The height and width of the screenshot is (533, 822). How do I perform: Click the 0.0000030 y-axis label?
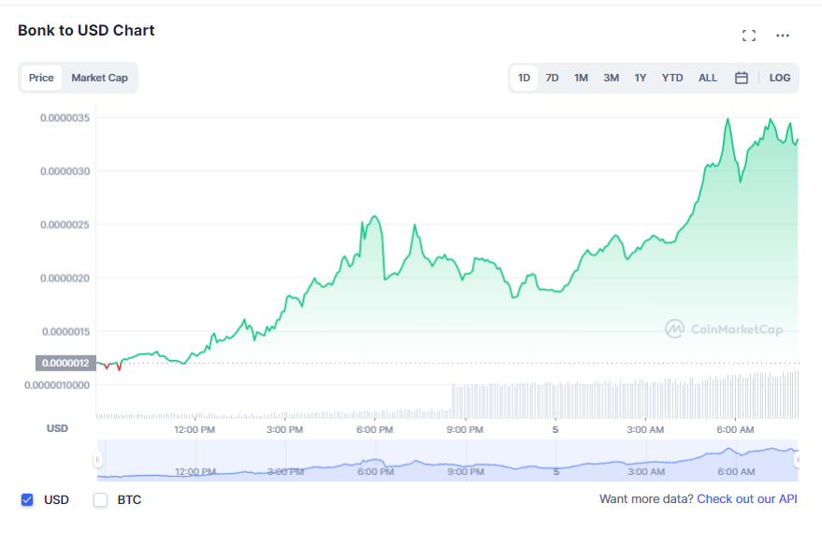65,171
